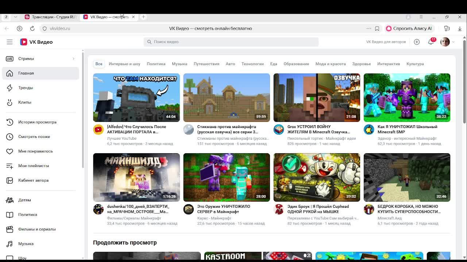This screenshot has height=262, width=467.
Task: Open the Alfedov portal video thumbnail
Action: (136, 98)
